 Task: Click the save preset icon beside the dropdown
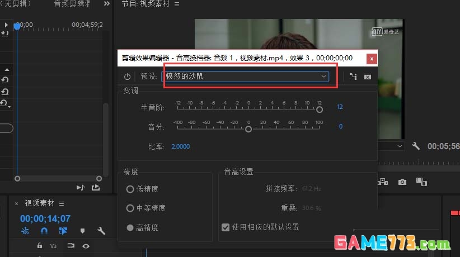[x=353, y=77]
